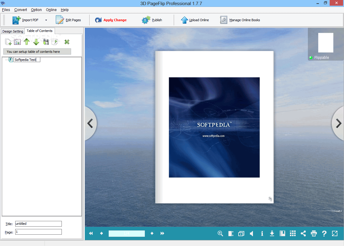
Task: Print the book
Action: (314, 233)
